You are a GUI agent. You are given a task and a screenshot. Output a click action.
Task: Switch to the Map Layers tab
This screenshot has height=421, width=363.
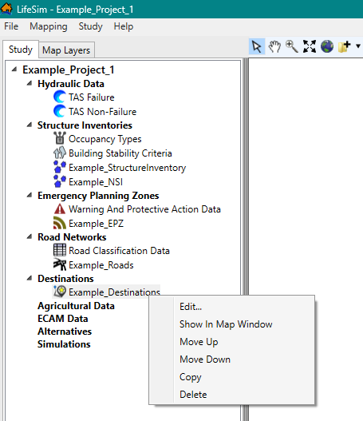[66, 50]
